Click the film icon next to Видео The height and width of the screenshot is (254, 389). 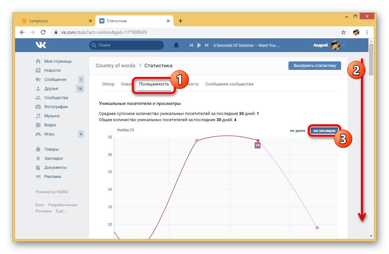(38, 125)
